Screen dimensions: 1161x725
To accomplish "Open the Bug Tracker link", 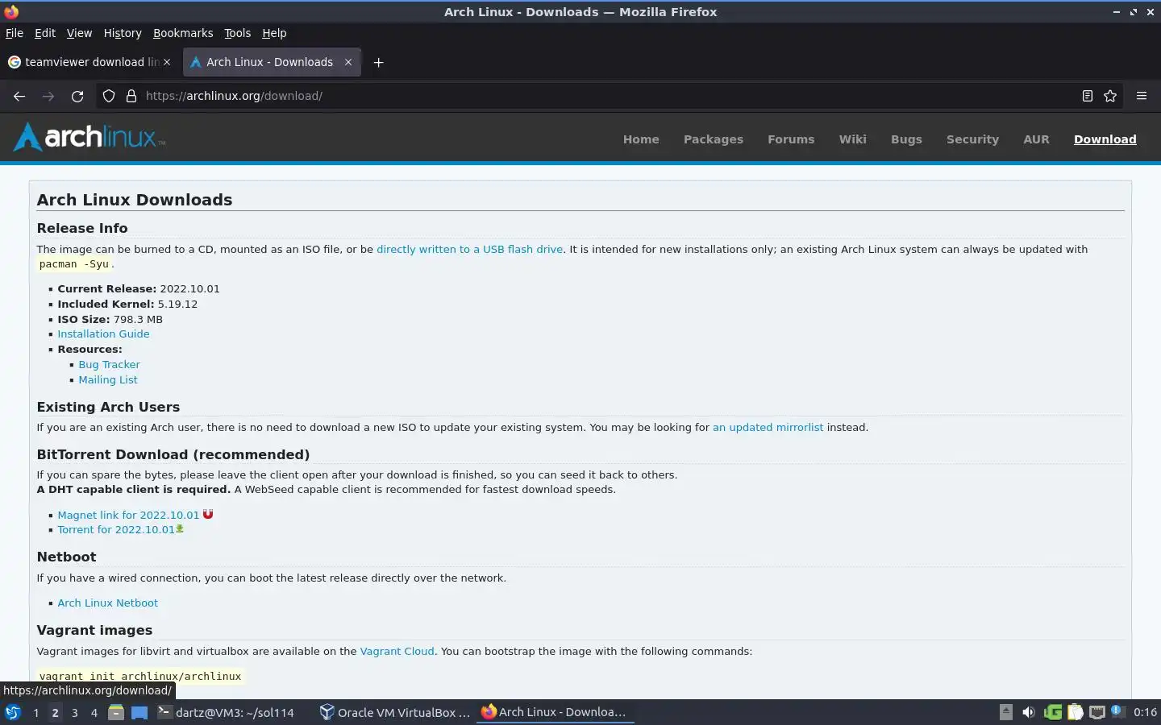I will coord(109,364).
